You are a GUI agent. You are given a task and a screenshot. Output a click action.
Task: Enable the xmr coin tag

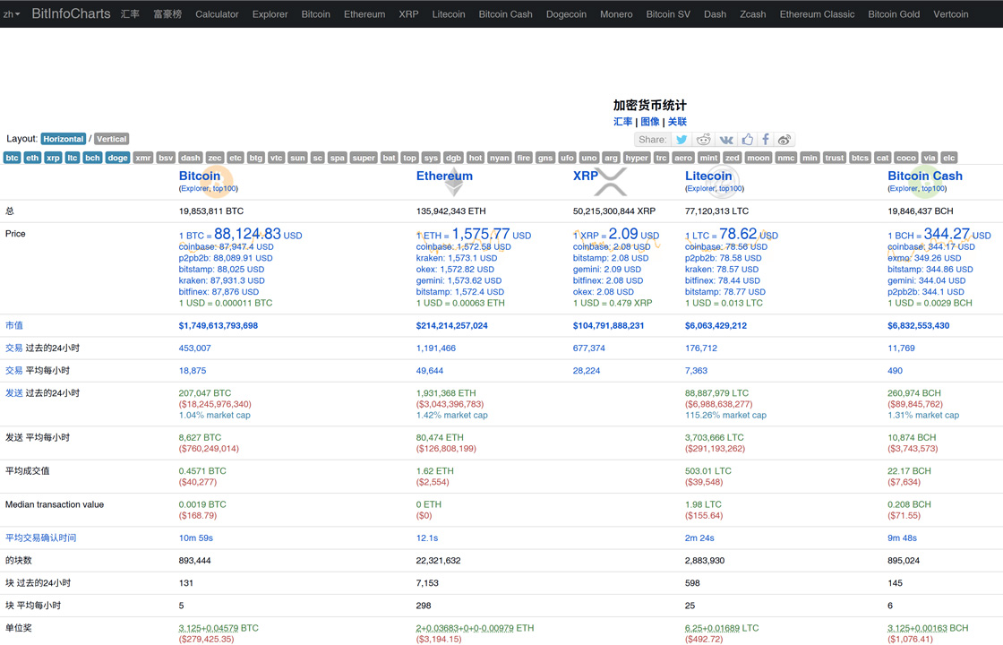[x=143, y=158]
